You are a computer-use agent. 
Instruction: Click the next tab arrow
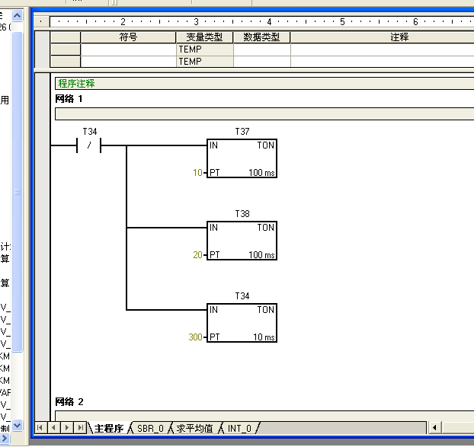(x=67, y=428)
